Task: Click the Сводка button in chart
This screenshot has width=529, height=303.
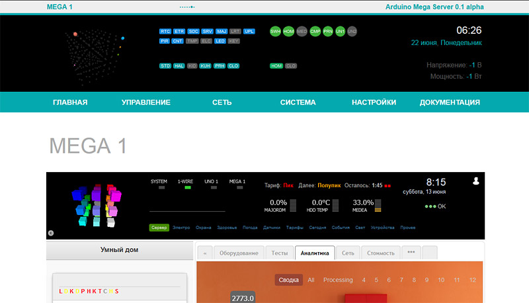Action: (288, 280)
